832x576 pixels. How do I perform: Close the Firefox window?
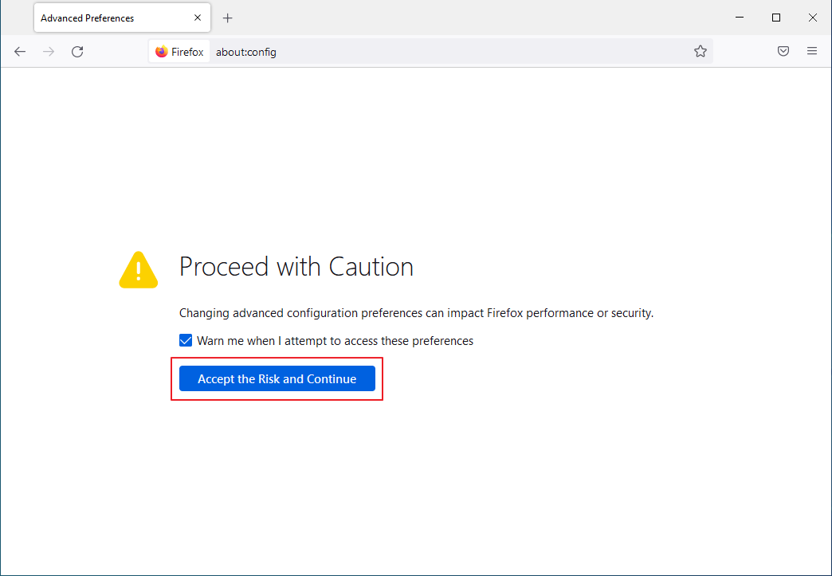[x=813, y=18]
